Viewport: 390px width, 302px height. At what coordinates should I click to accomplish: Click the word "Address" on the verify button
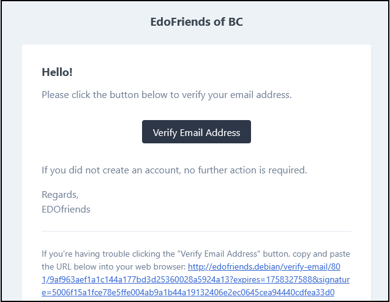223,132
